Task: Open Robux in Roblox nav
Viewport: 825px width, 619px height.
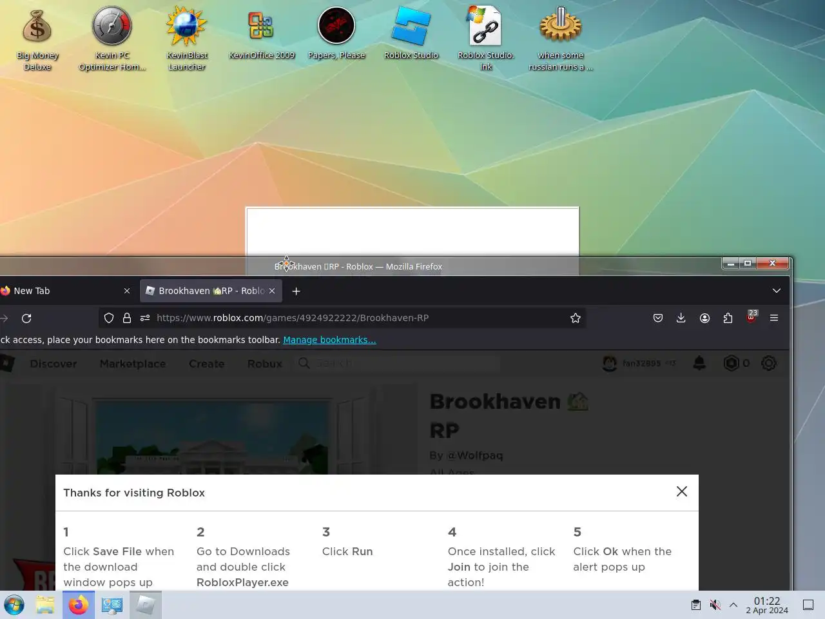Action: tap(265, 364)
